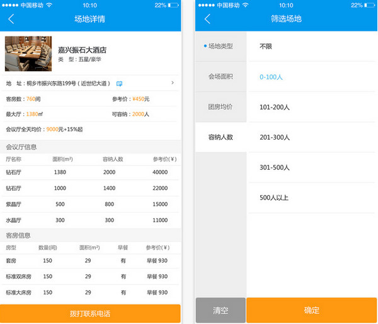
Task: Tap the 房型 column header
Action: [11, 247]
